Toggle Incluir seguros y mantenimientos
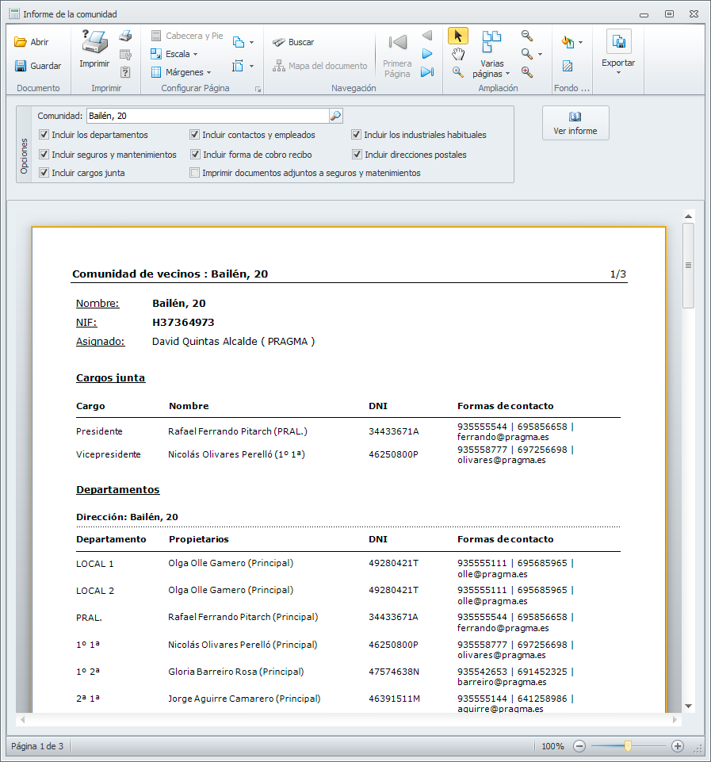Screen dimensions: 711x762 click(x=44, y=155)
